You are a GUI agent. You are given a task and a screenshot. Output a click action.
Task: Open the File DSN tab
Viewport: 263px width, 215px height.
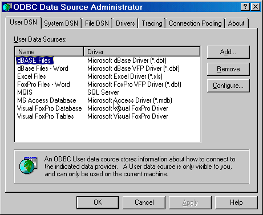pos(97,23)
